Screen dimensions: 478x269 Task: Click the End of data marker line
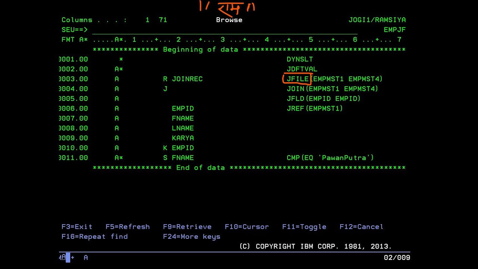click(x=249, y=168)
